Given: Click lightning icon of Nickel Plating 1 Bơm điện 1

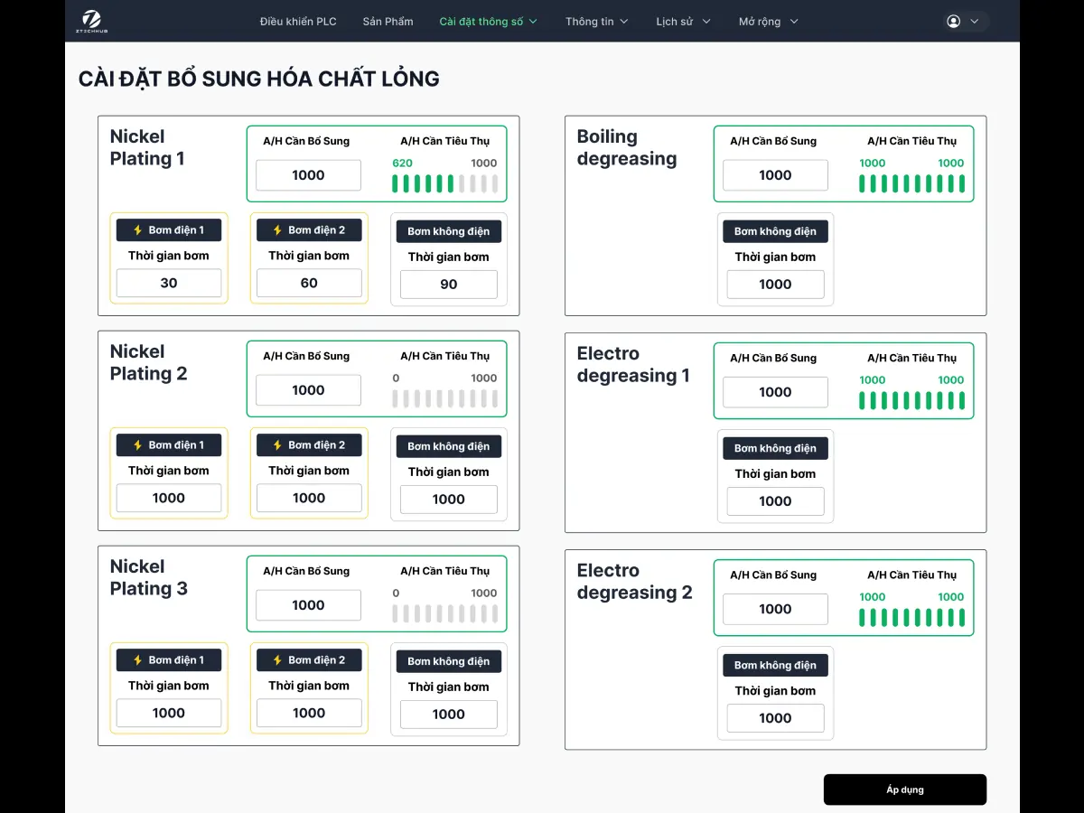Looking at the screenshot, I should click(138, 230).
